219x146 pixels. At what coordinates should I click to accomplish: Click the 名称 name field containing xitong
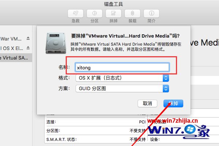pos(122,67)
